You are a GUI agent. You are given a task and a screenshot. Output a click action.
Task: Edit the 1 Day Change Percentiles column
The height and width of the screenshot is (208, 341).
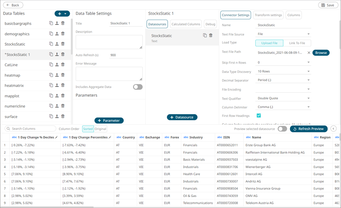click(110, 137)
